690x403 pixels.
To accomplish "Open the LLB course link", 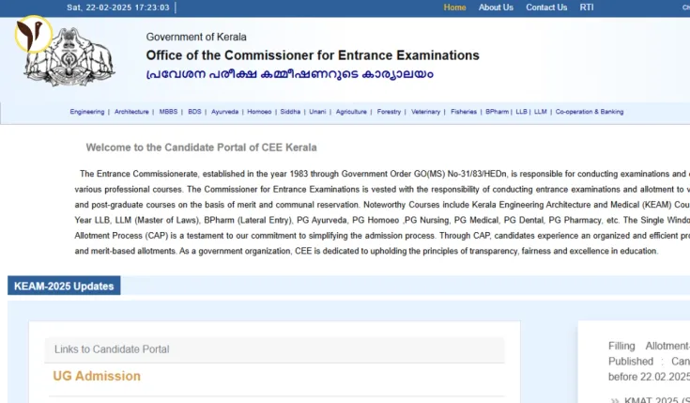I will tap(521, 112).
